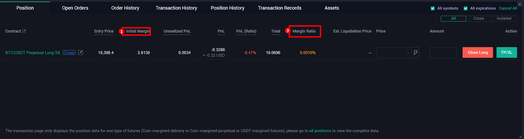
Task: Click the red marker badge numbered 1
Action: click(122, 32)
